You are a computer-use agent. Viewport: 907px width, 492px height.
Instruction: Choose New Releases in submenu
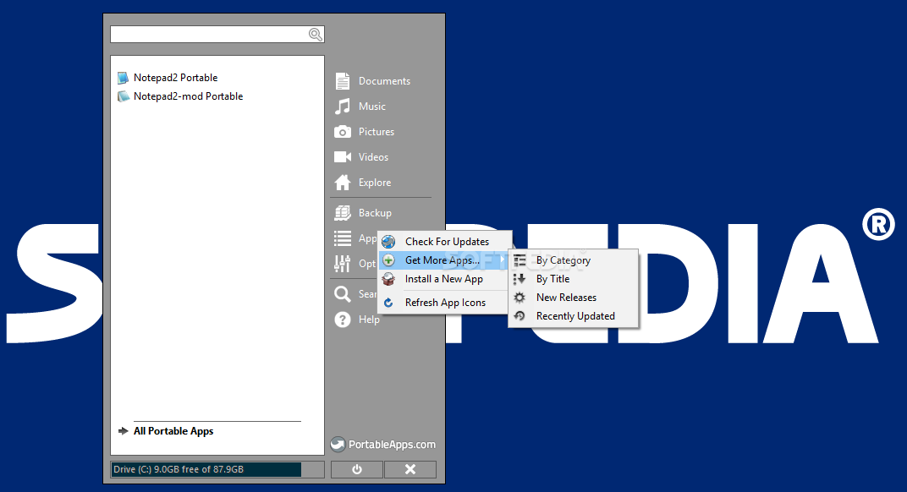pyautogui.click(x=574, y=298)
